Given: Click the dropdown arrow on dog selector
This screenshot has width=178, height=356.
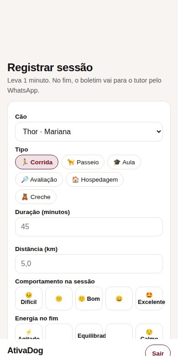Looking at the screenshot, I should 159,132.
